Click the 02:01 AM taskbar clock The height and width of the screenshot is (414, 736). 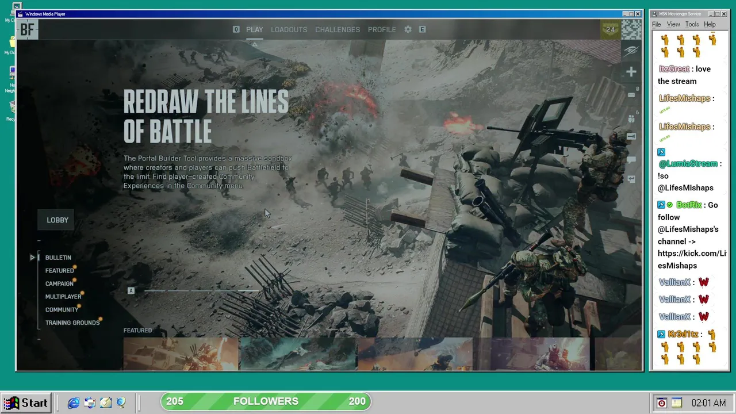point(708,403)
